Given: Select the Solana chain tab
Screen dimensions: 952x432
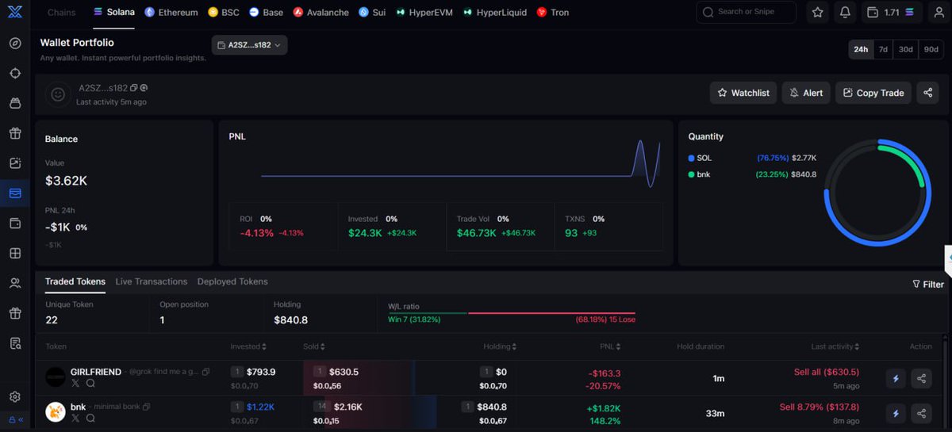Looking at the screenshot, I should tap(113, 13).
